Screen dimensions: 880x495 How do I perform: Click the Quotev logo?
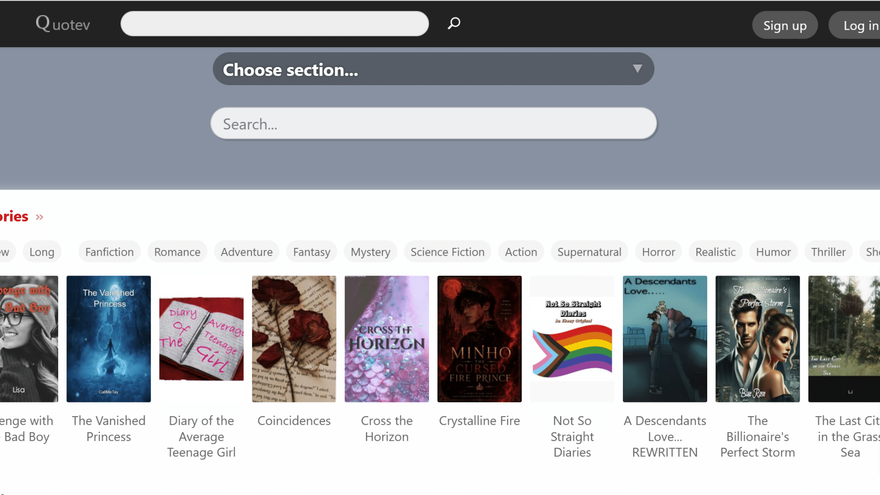click(x=63, y=23)
